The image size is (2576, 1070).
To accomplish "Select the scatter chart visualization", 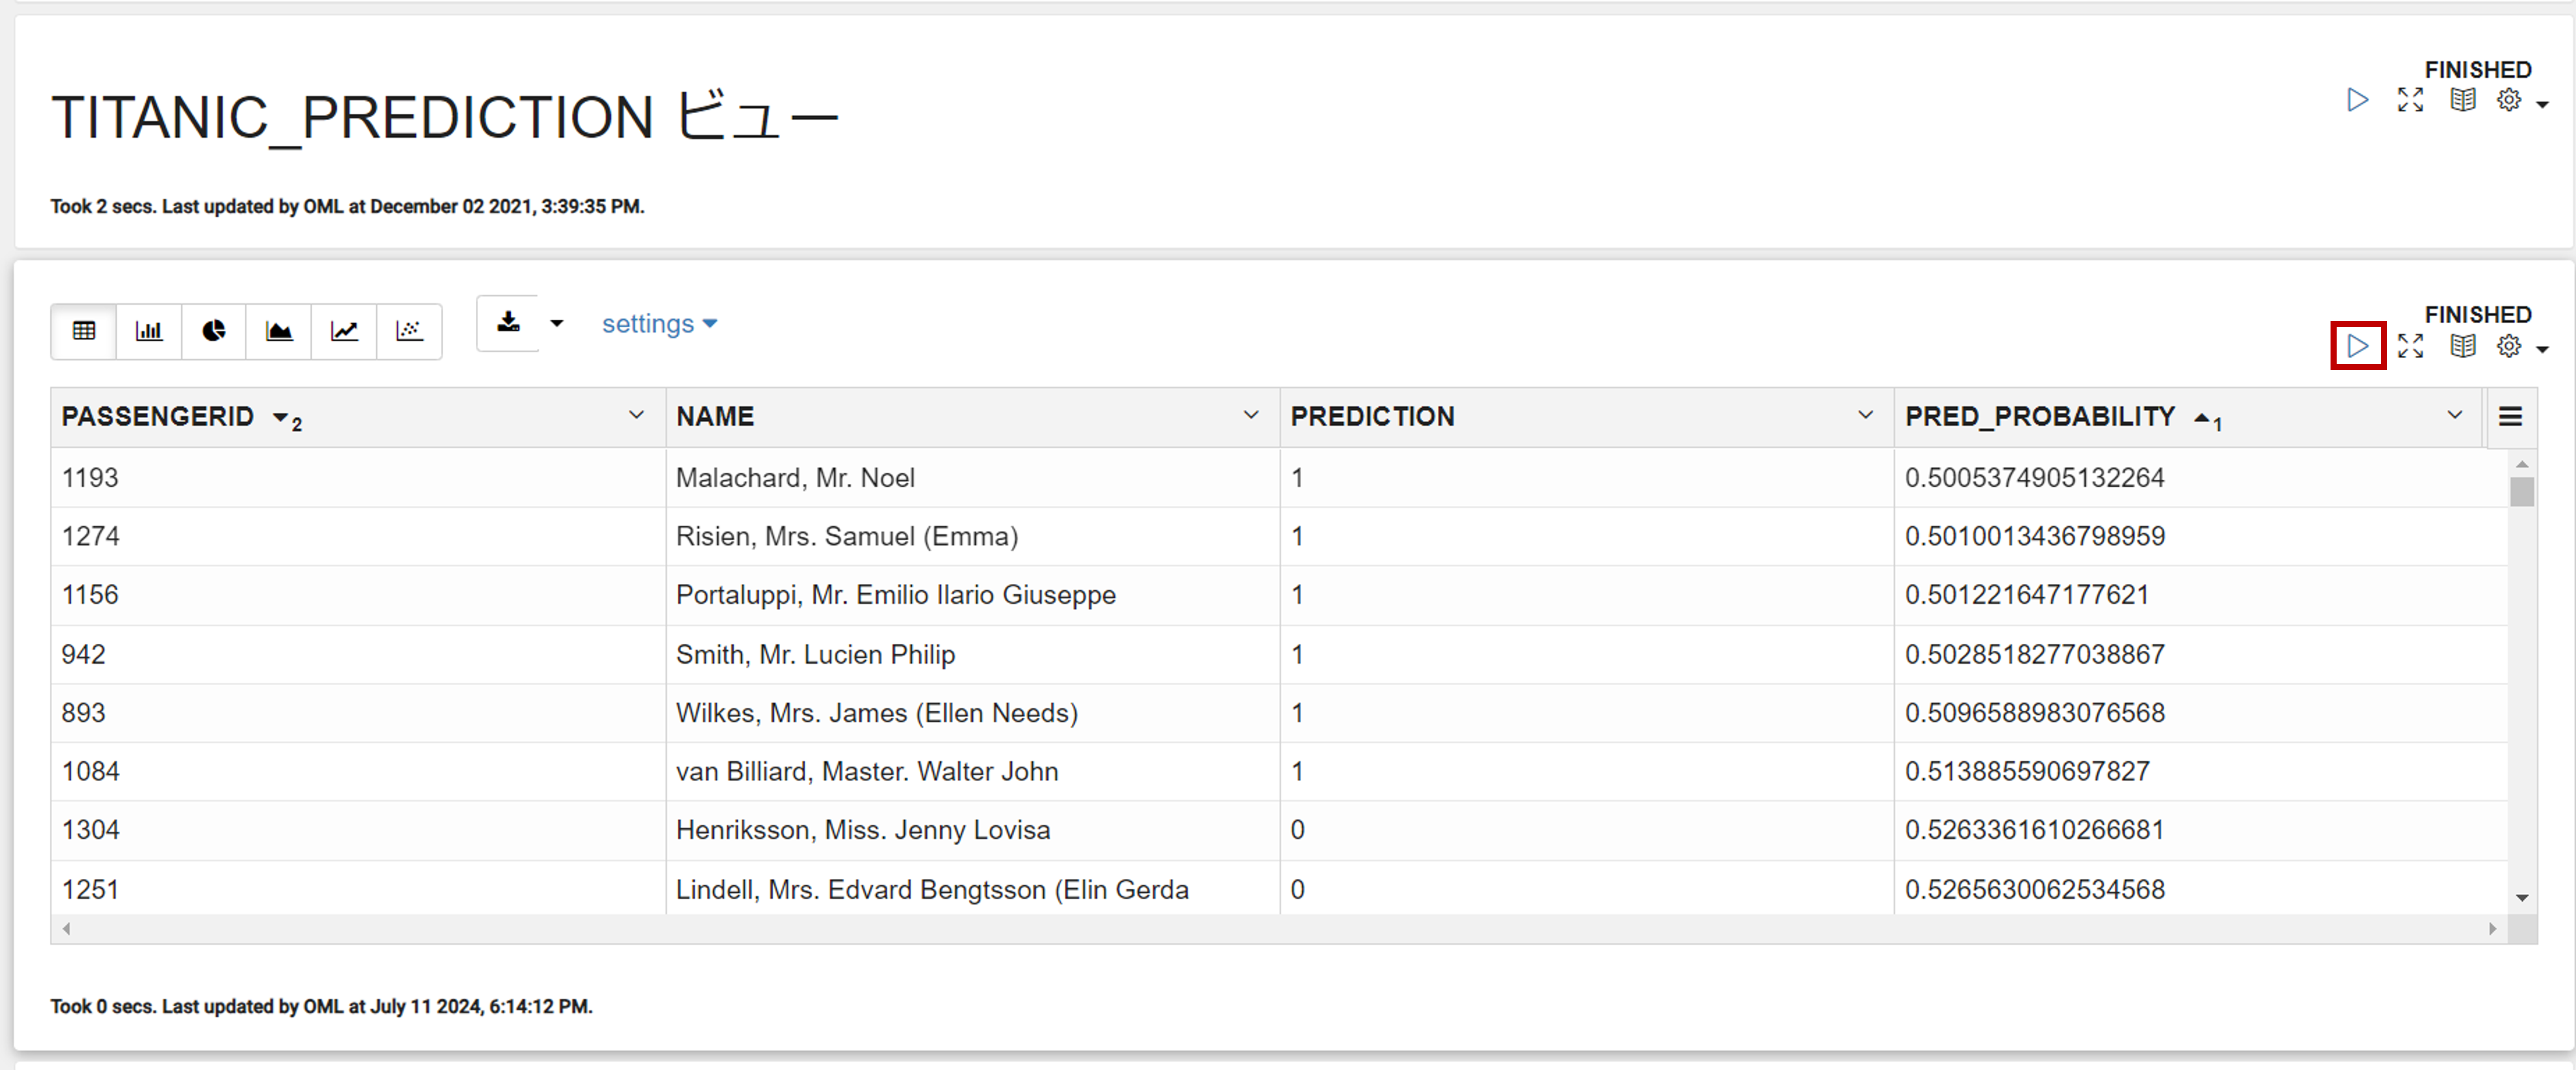I will tap(409, 331).
